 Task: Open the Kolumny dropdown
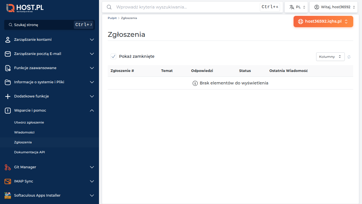click(330, 57)
